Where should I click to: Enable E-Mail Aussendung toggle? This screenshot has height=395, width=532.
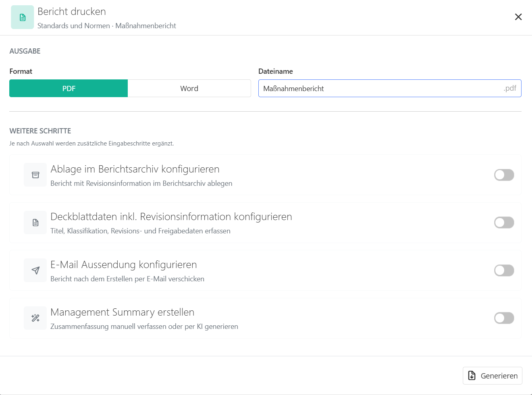(504, 270)
